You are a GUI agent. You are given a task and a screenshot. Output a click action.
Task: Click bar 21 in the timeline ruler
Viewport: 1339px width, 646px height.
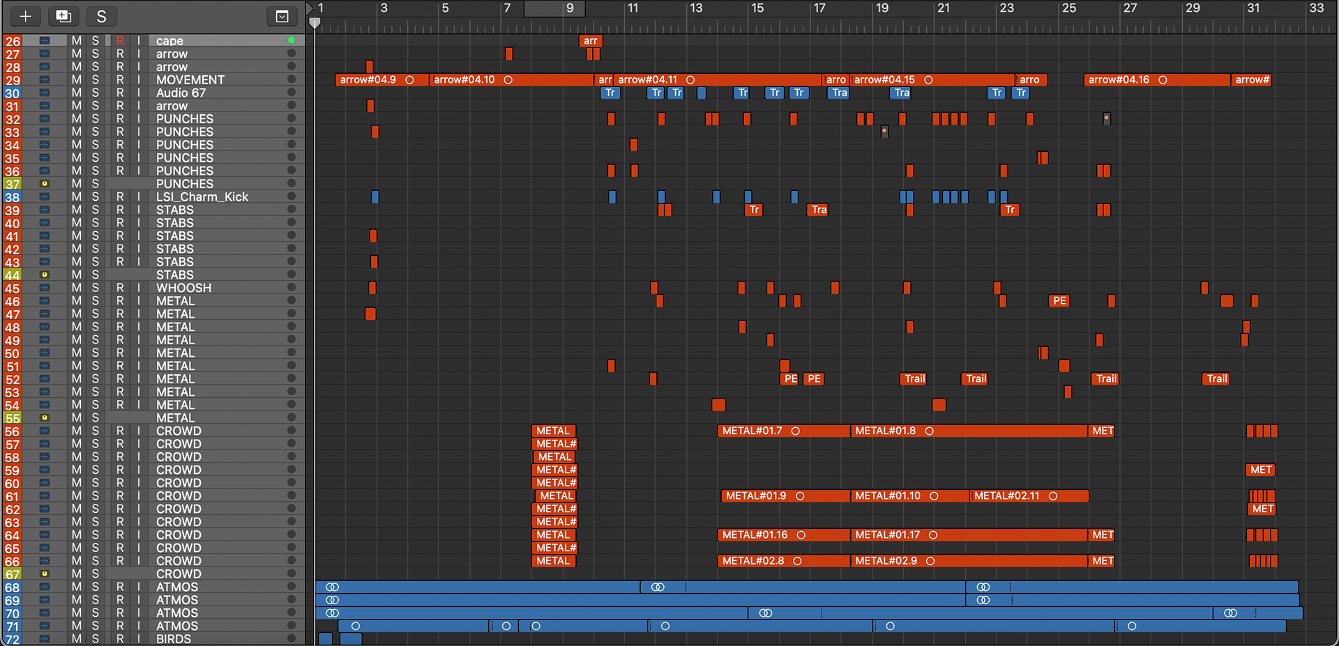pos(944,8)
